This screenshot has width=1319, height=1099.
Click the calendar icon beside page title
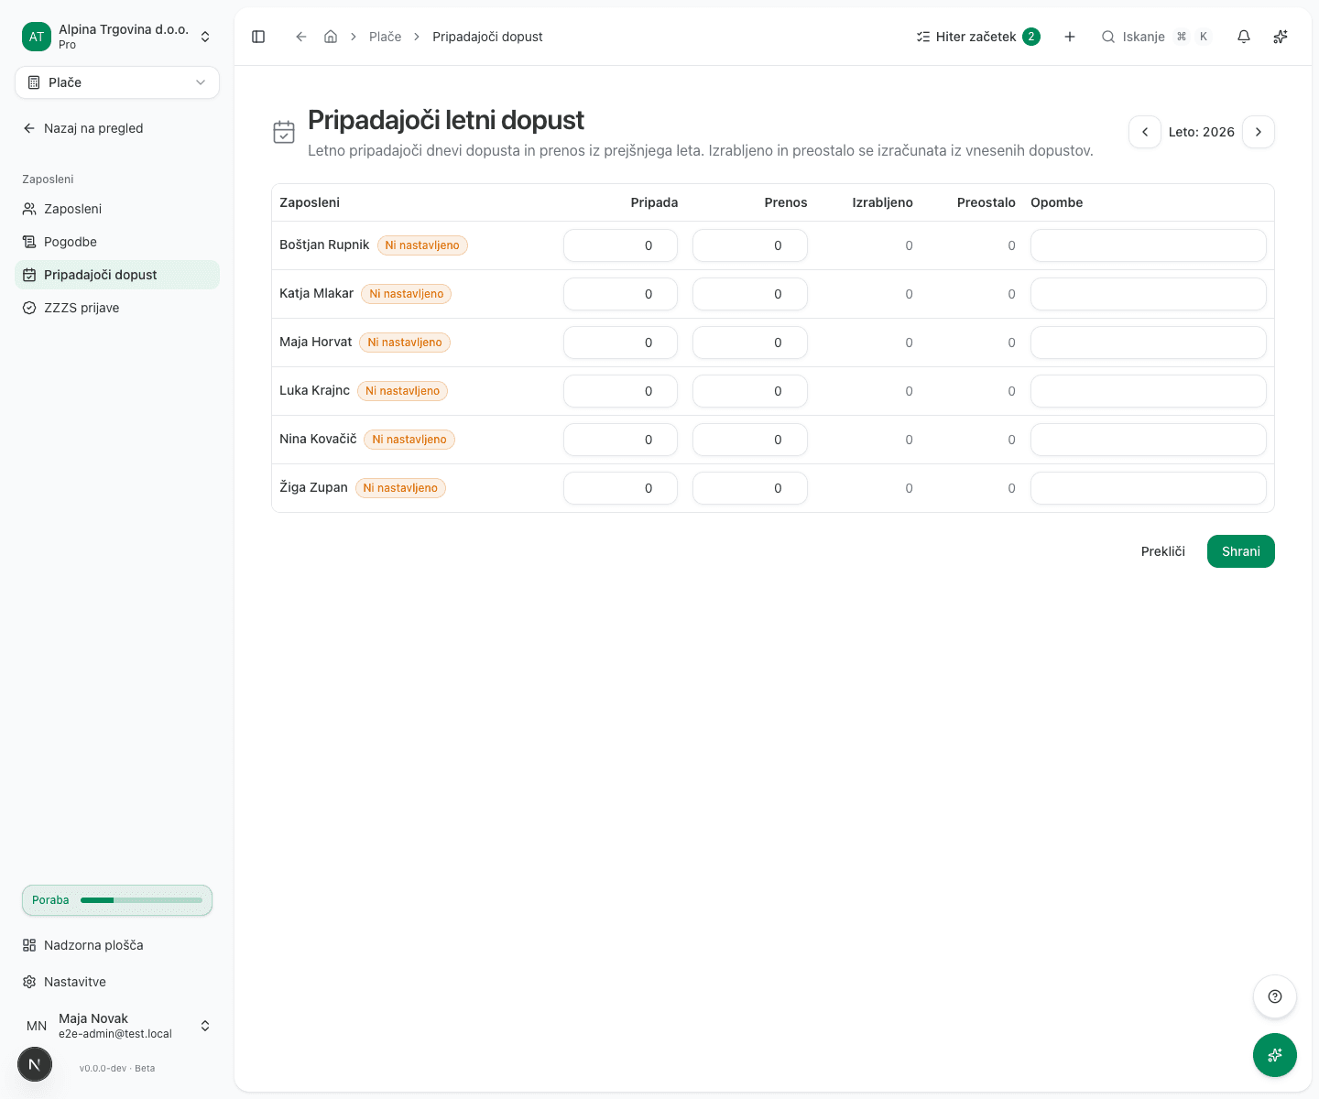(284, 132)
